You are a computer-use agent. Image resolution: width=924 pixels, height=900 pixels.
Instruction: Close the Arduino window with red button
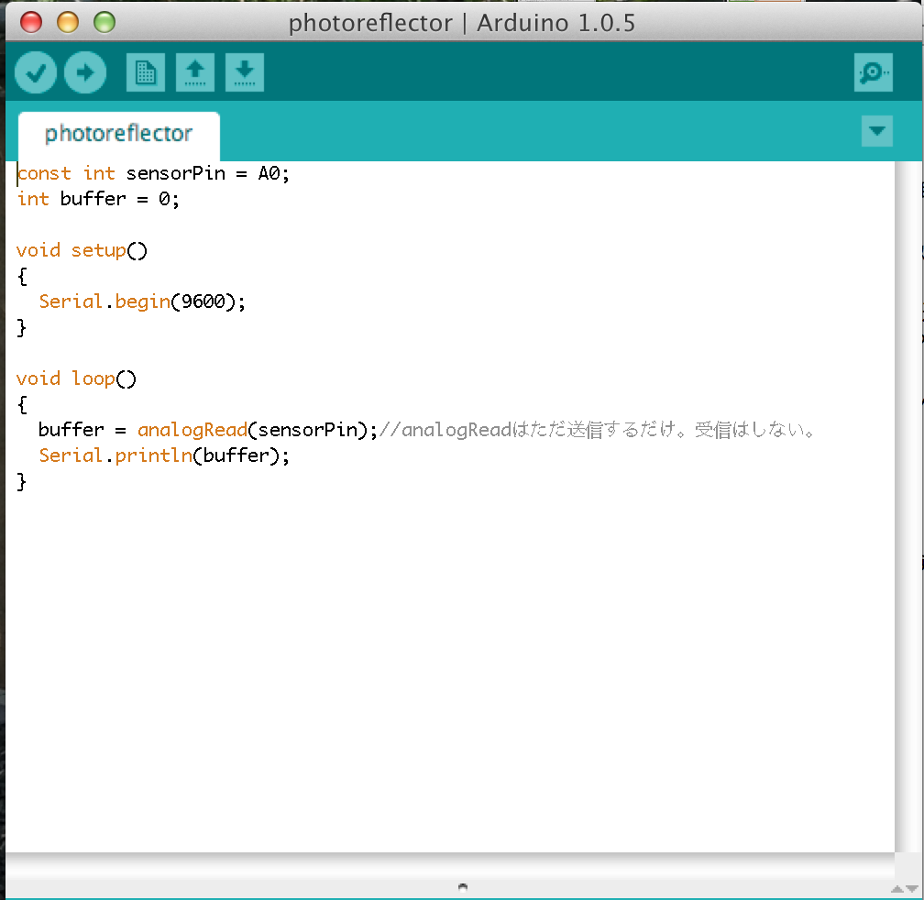click(x=31, y=22)
